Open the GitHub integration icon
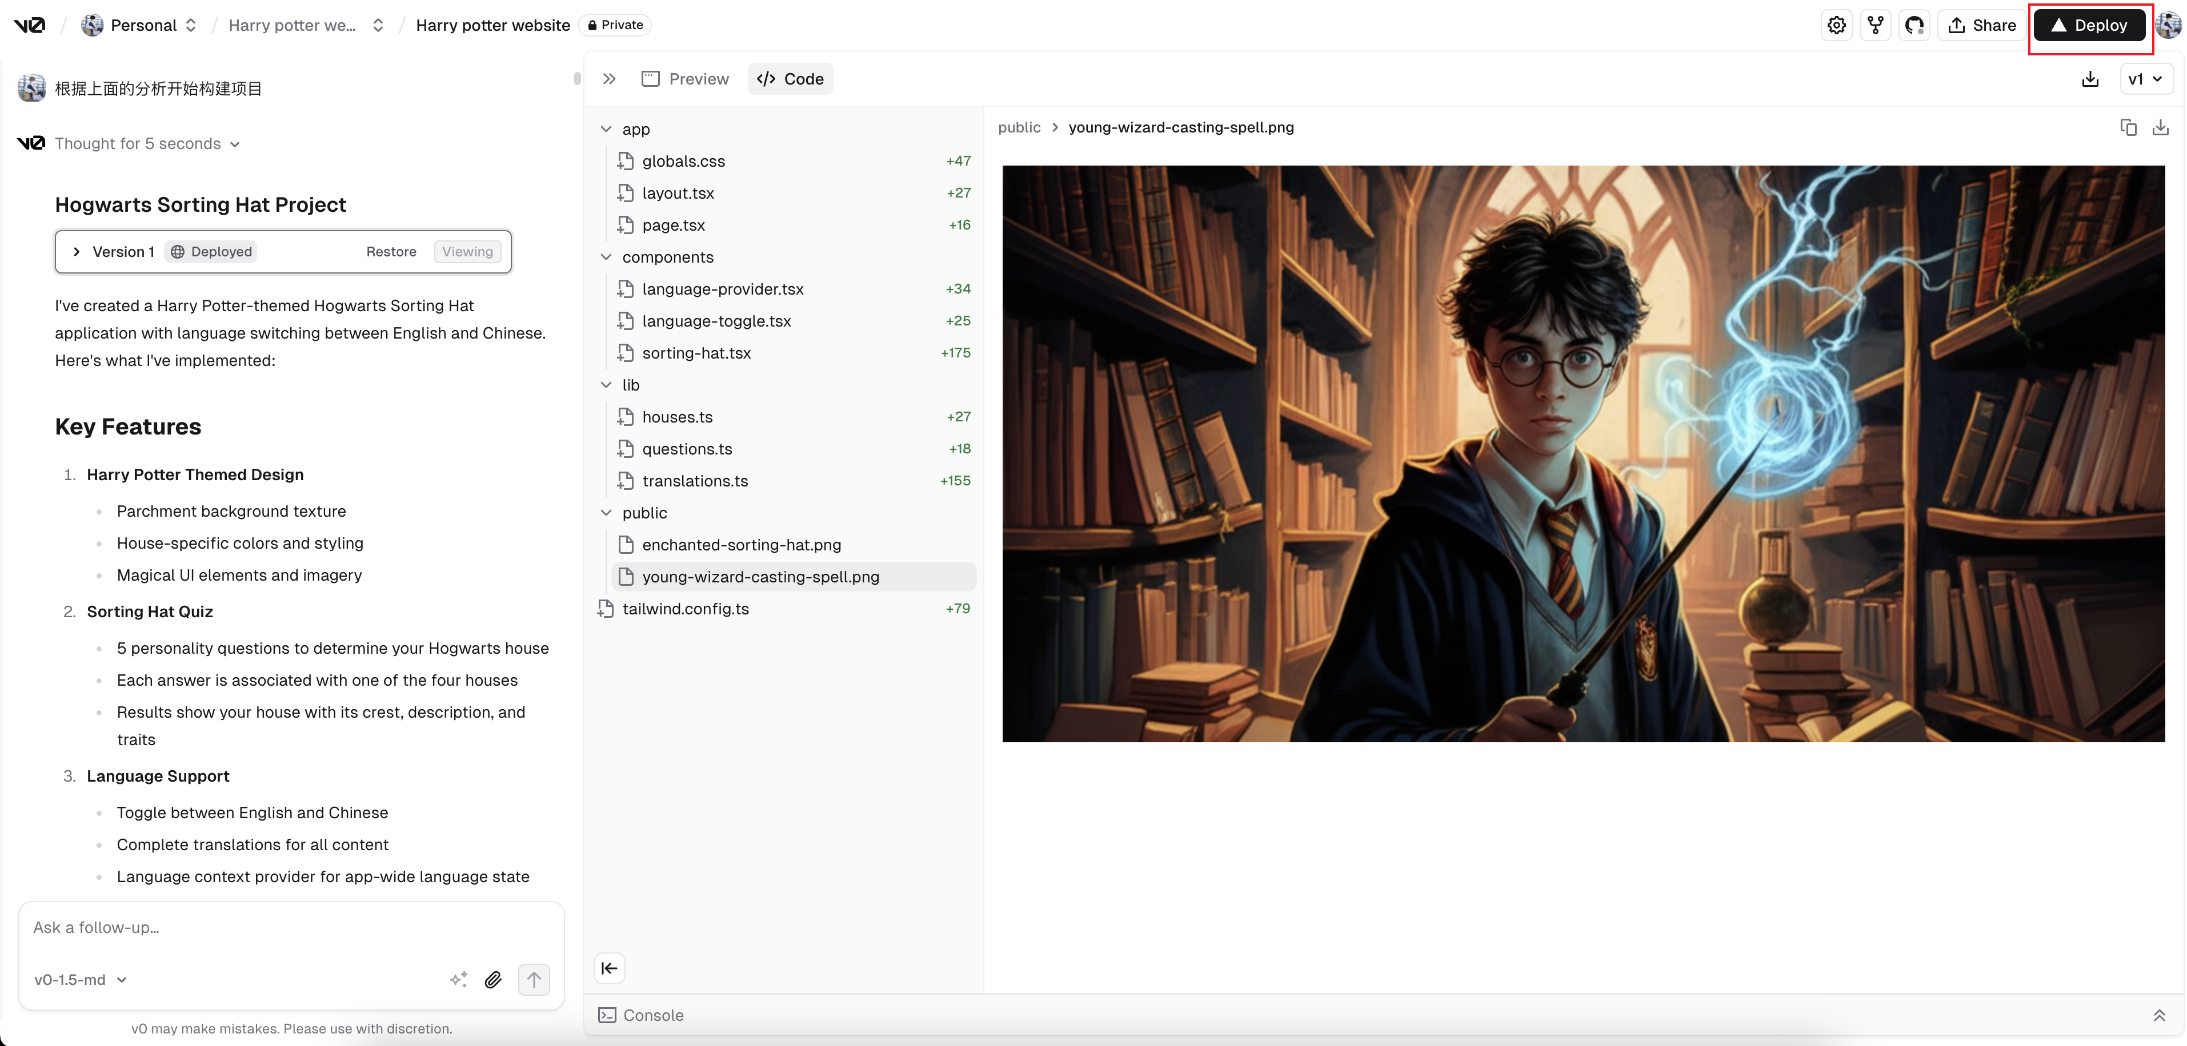 pos(1914,26)
